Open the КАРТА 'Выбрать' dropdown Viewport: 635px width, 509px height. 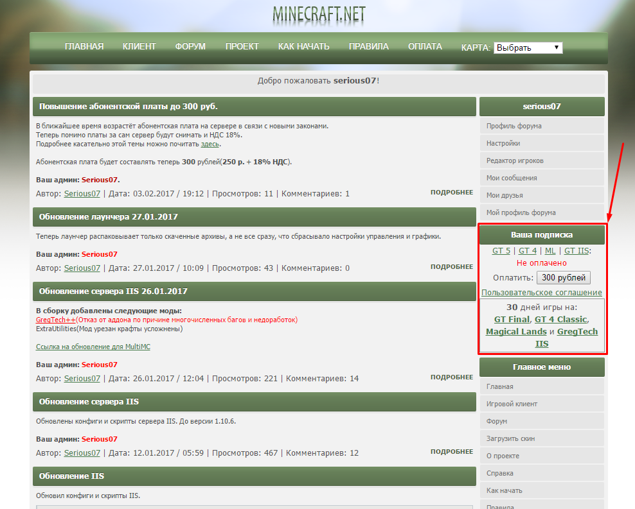(528, 47)
